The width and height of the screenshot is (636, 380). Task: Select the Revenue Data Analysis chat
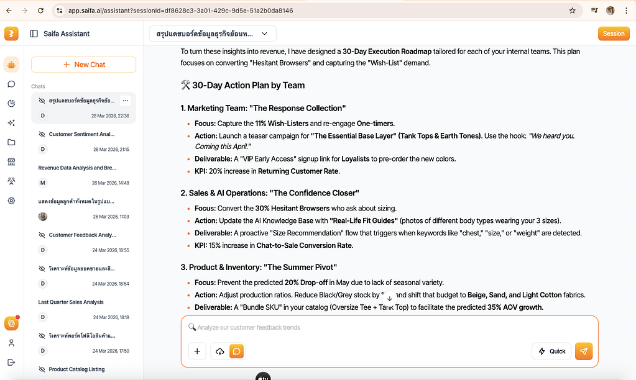click(x=83, y=175)
